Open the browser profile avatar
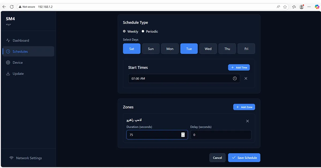The image size is (321, 168). tap(302, 7)
